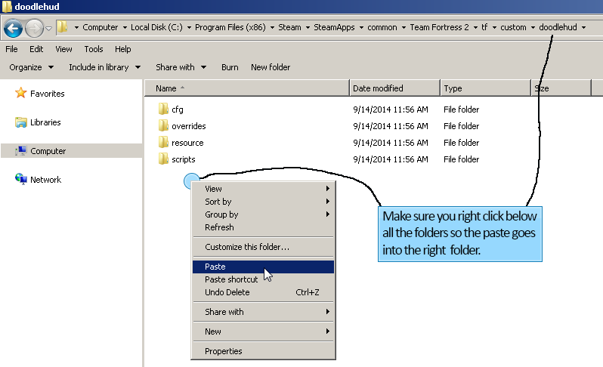Click the Forward navigation arrow button
This screenshot has height=367, width=603.
[x=34, y=29]
